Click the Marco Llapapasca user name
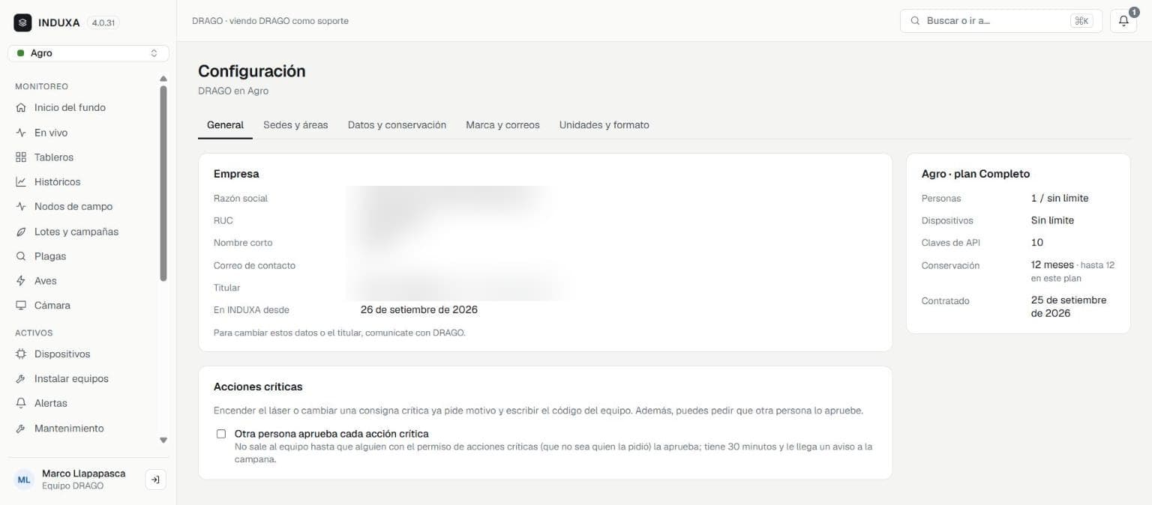This screenshot has width=1152, height=505. click(84, 474)
